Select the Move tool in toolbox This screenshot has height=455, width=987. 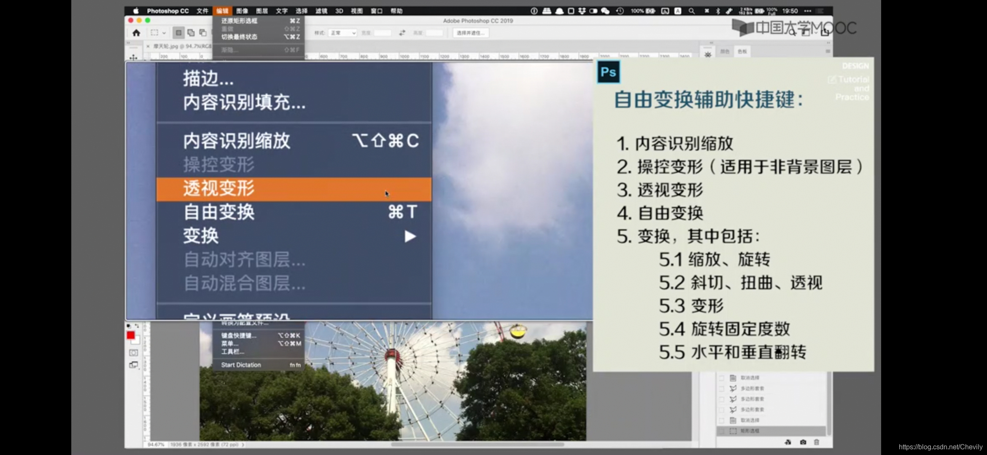pos(133,57)
